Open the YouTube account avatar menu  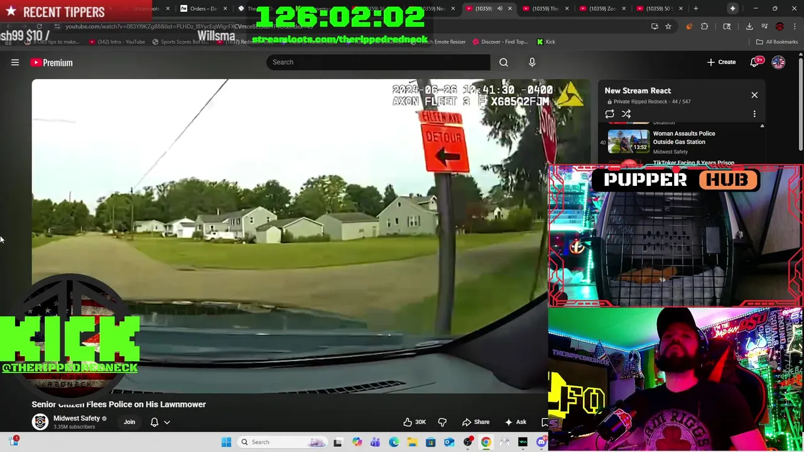[778, 62]
